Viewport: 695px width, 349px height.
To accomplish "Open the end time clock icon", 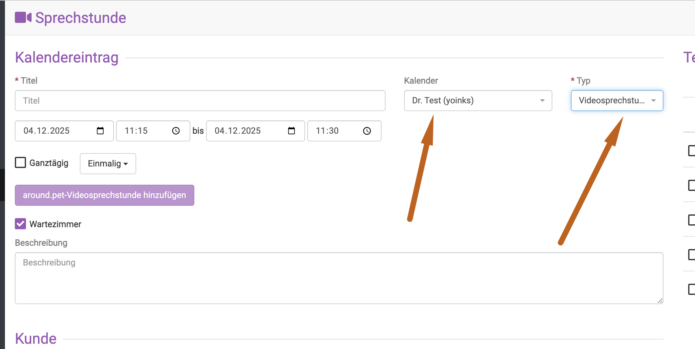I will (x=367, y=131).
